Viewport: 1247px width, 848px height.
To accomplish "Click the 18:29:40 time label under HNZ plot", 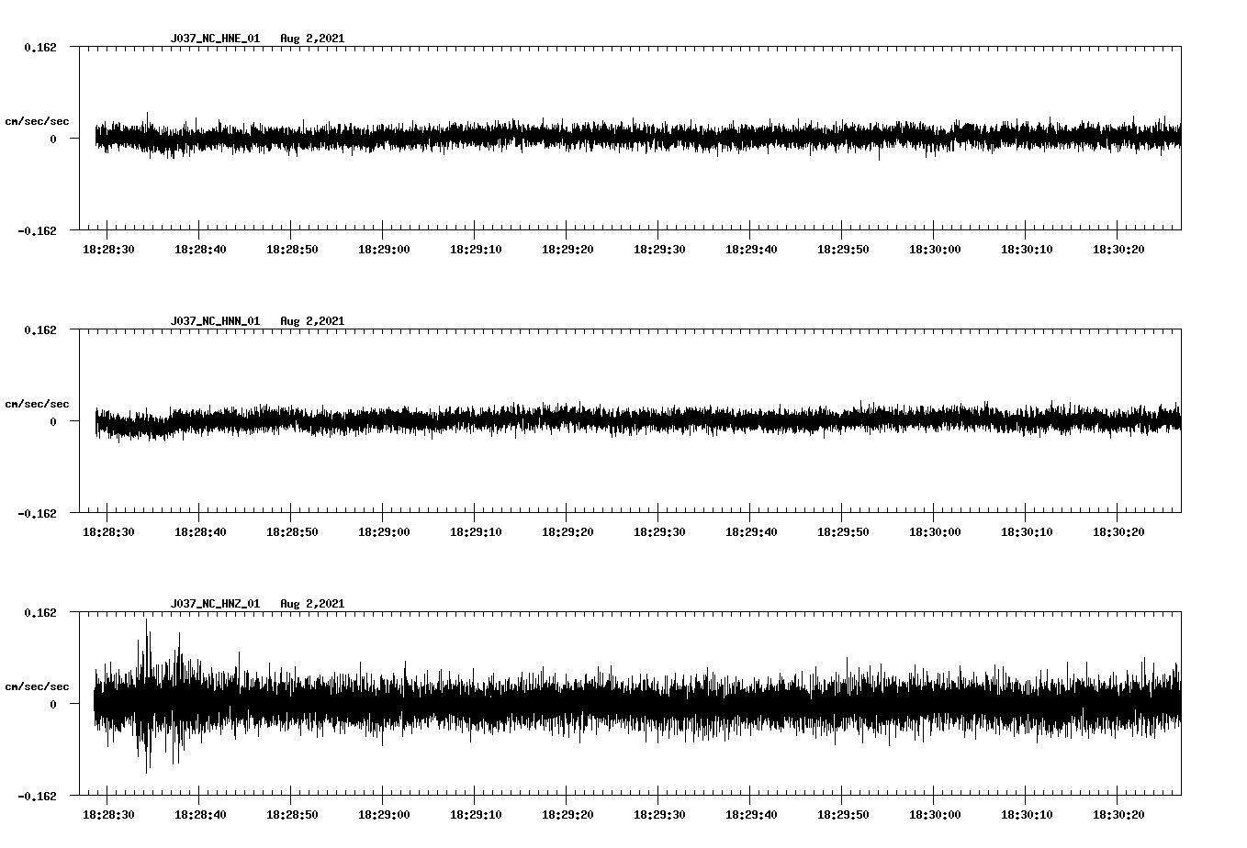I will 751,815.
